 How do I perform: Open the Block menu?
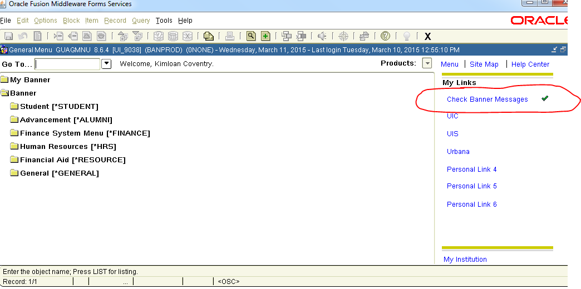tap(71, 21)
